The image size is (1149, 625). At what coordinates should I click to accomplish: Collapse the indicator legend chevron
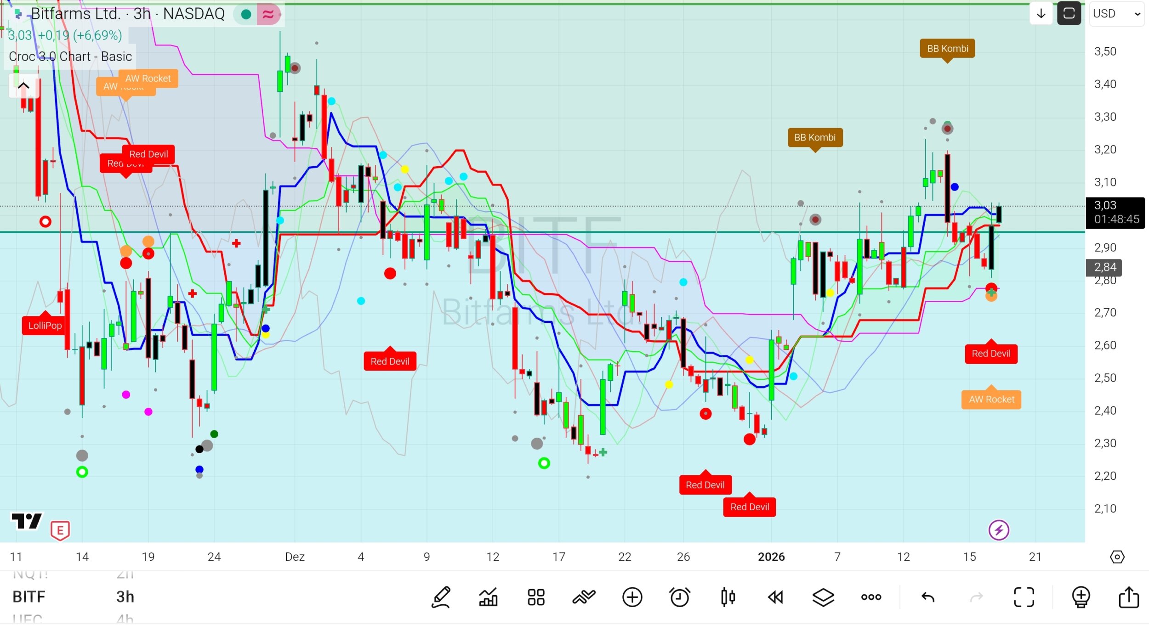(23, 86)
